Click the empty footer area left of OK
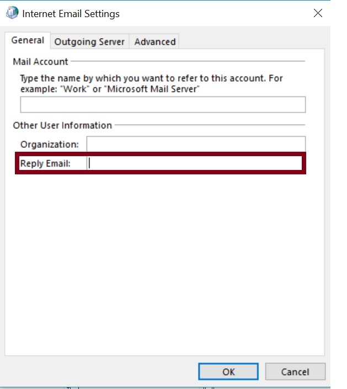 point(99,372)
